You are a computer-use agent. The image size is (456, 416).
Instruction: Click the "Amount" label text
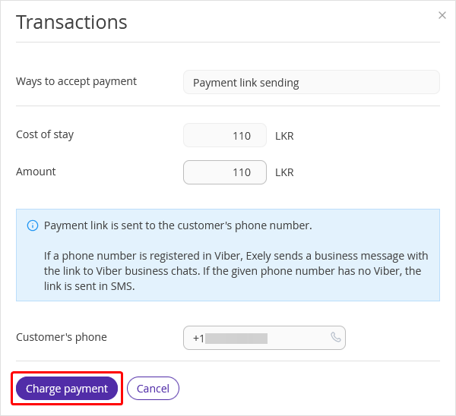click(36, 172)
